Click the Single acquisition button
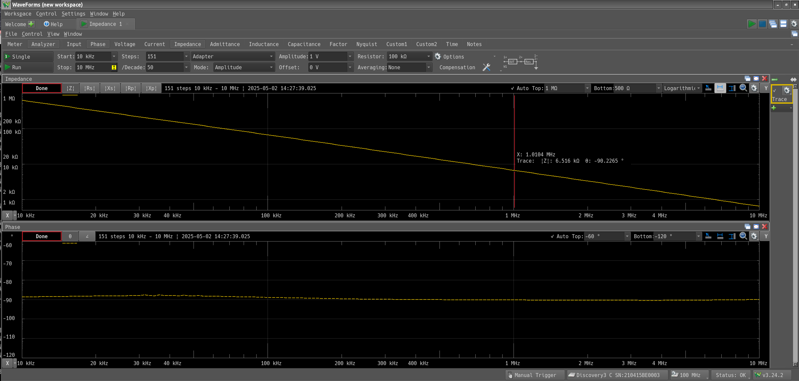Viewport: 799px width, 381px height. (x=28, y=57)
